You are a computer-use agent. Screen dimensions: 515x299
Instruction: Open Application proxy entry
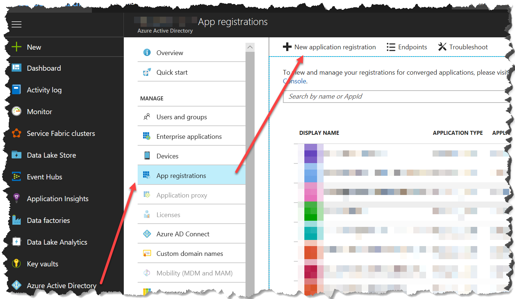pos(191,195)
